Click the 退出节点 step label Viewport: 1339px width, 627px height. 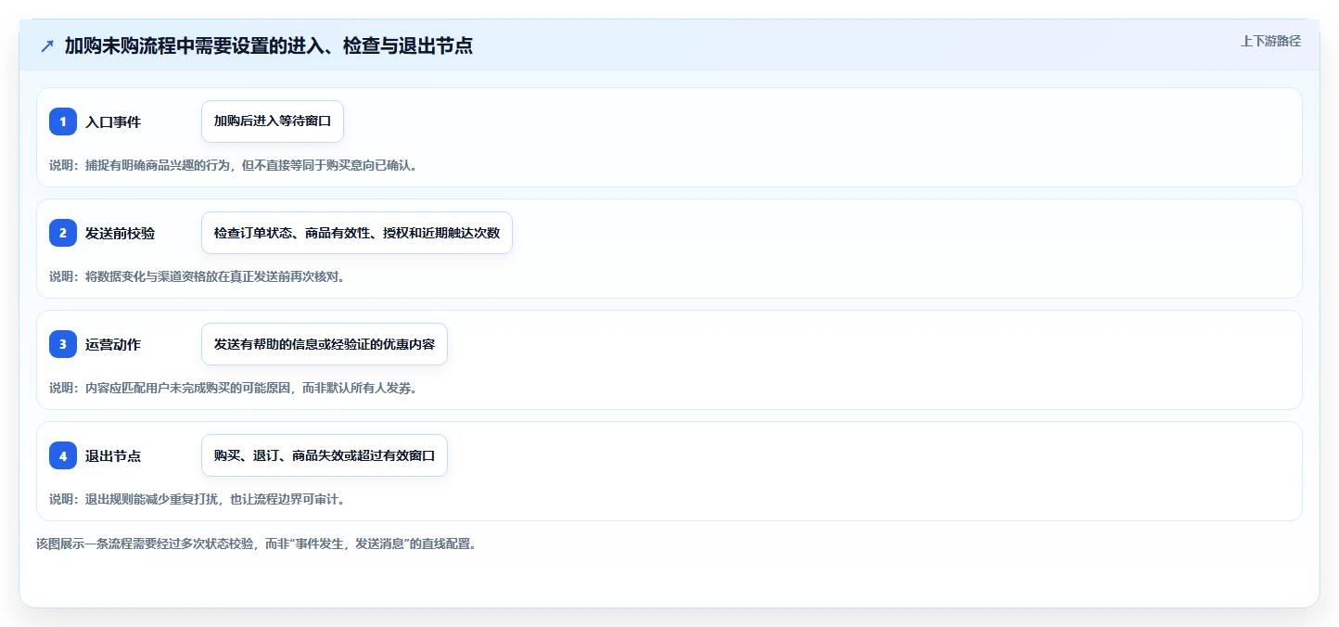pyautogui.click(x=113, y=455)
